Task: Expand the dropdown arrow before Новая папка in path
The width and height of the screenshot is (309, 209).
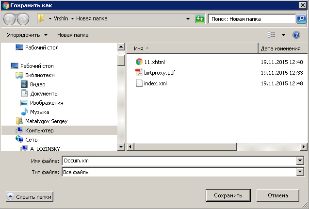Action: coord(72,19)
